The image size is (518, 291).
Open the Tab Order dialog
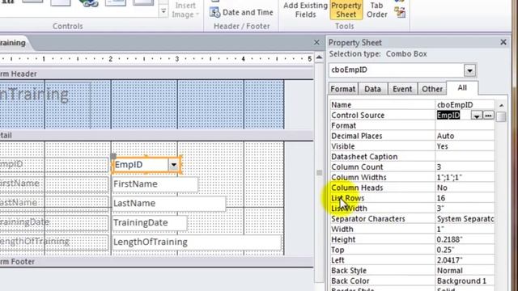coord(376,10)
